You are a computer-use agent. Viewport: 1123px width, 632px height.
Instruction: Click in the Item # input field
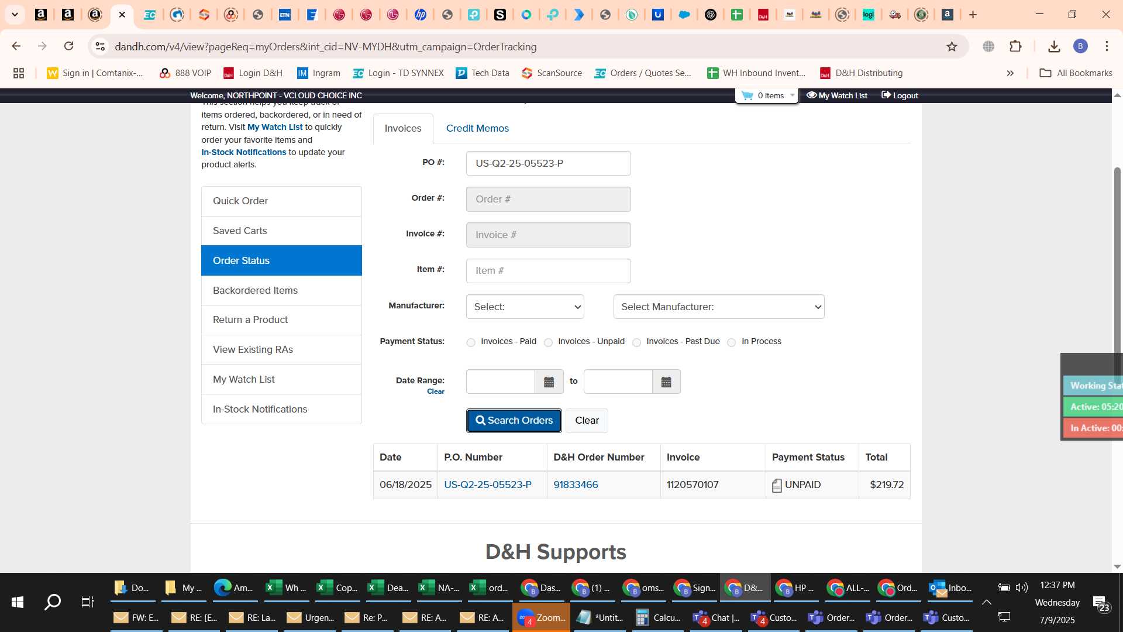pyautogui.click(x=548, y=270)
